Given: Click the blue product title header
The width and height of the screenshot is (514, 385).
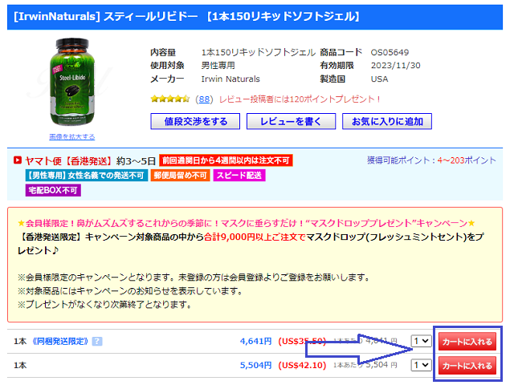Looking at the screenshot, I should pyautogui.click(x=255, y=17).
